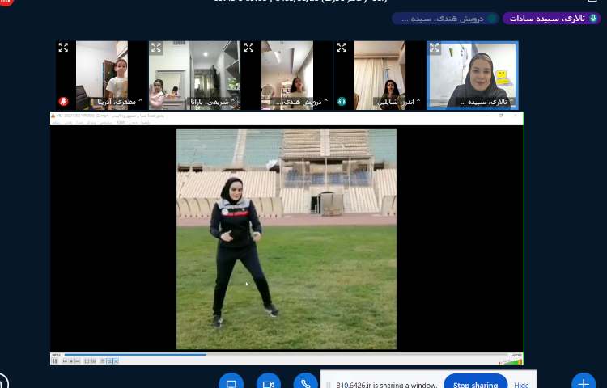
Task: Expand تالاری سپیده video tile to fullscreen
Action: [435, 48]
